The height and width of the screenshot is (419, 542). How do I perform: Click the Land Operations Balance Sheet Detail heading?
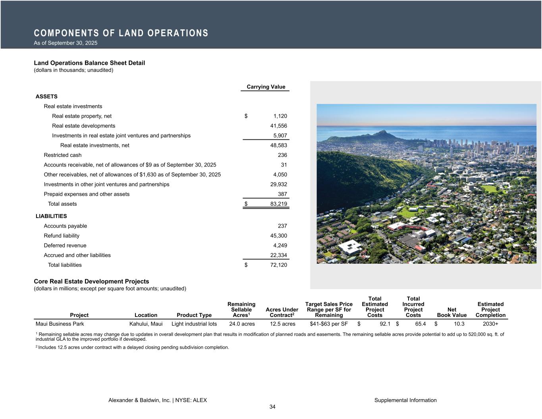89,63
